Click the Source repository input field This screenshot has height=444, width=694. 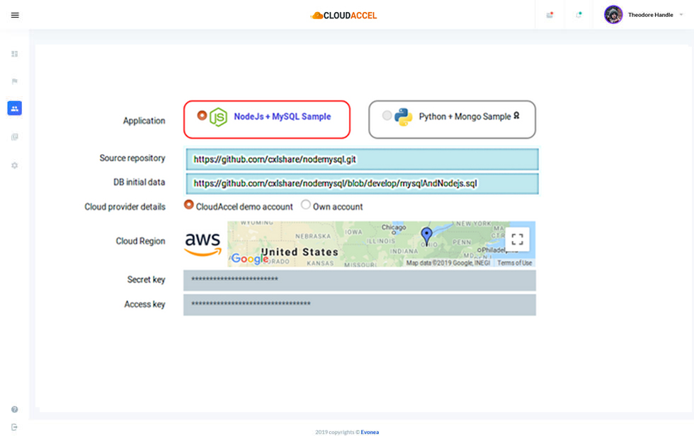point(362,160)
